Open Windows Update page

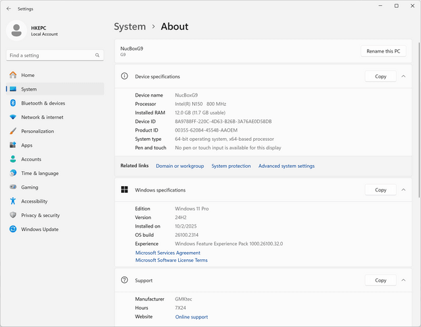click(x=55, y=229)
